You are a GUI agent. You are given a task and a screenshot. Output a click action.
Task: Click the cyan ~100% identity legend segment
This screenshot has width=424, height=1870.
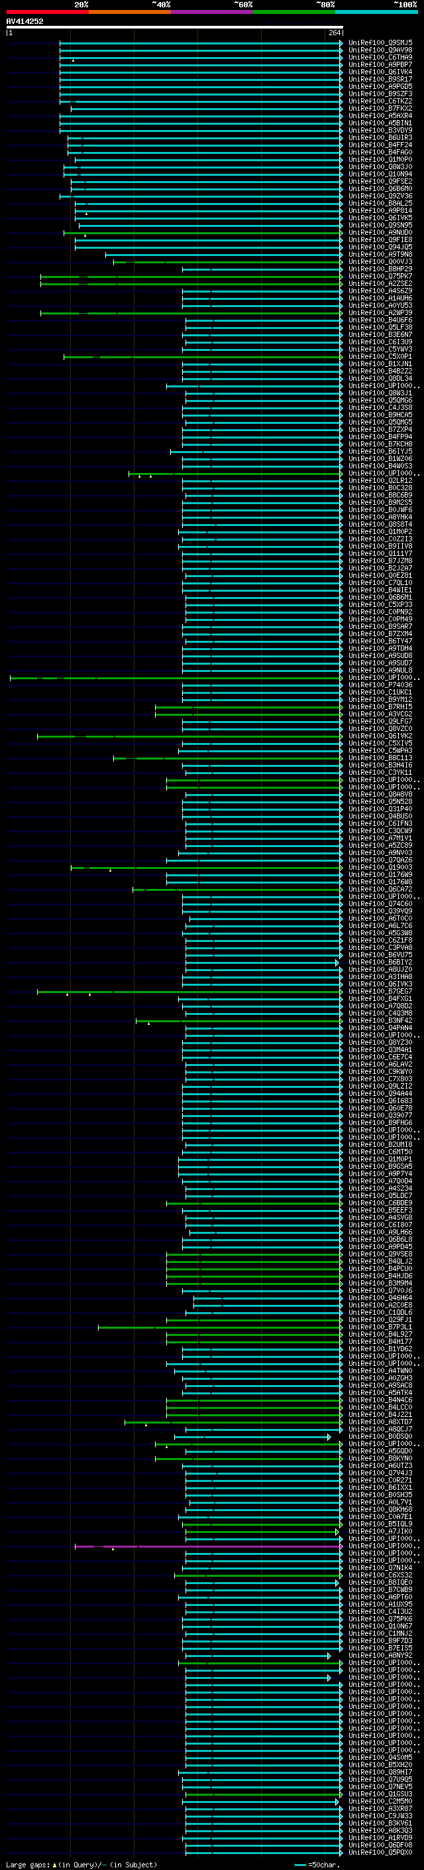[x=376, y=12]
